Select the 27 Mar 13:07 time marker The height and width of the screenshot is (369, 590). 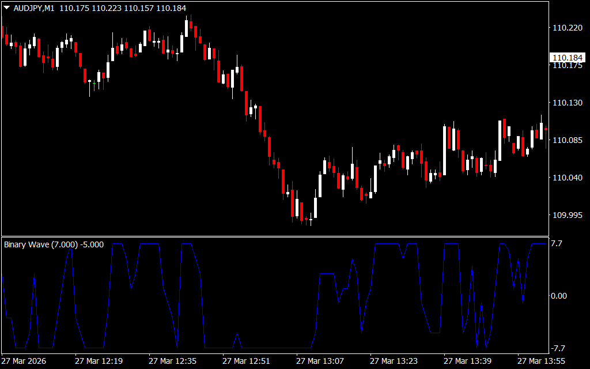pyautogui.click(x=320, y=361)
